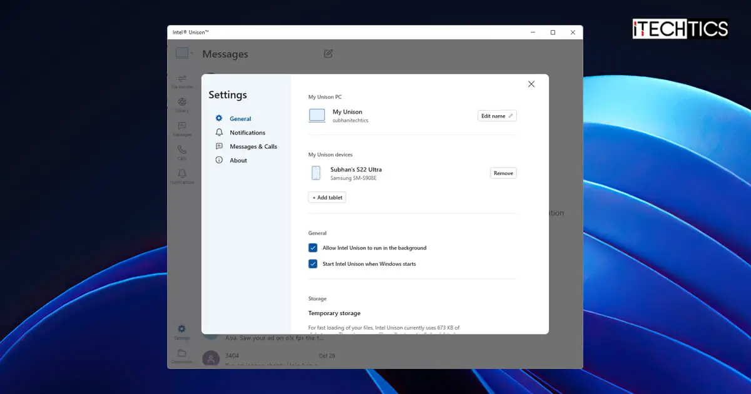
Task: Click the Add tablet button
Action: click(327, 197)
